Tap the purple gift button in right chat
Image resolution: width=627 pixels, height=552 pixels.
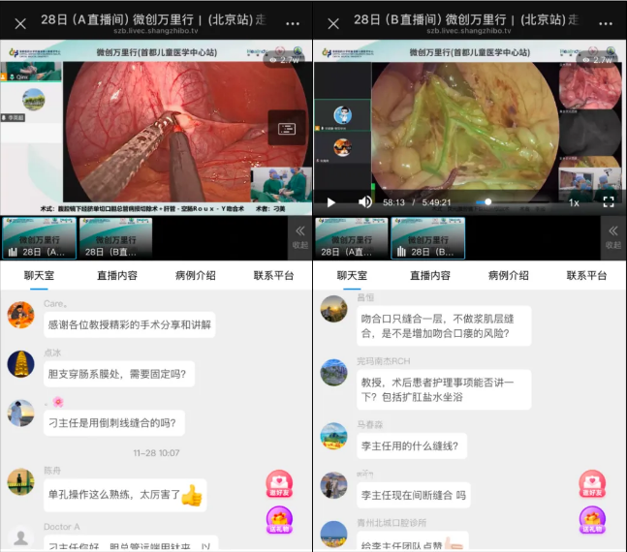click(x=592, y=521)
